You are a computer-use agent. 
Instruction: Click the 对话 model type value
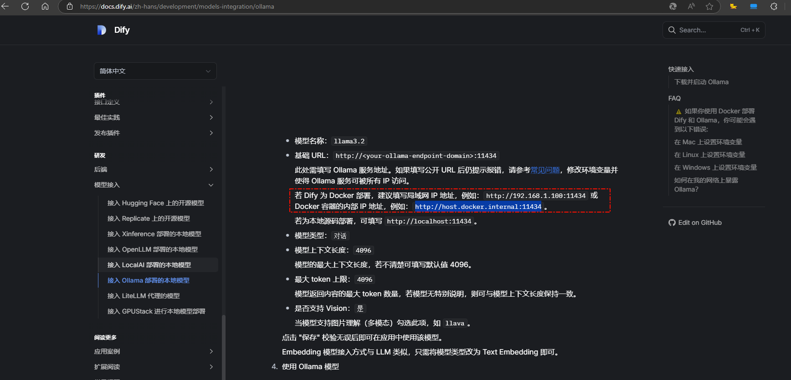[x=340, y=236]
